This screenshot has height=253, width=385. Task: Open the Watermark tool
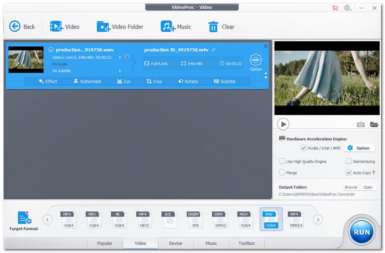point(87,81)
